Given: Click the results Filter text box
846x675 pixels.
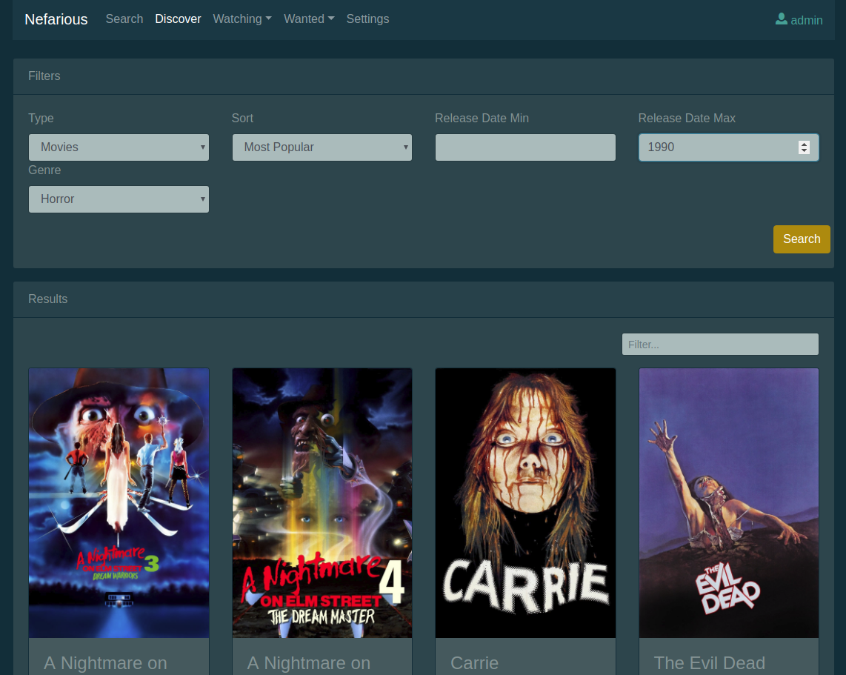Looking at the screenshot, I should [720, 345].
